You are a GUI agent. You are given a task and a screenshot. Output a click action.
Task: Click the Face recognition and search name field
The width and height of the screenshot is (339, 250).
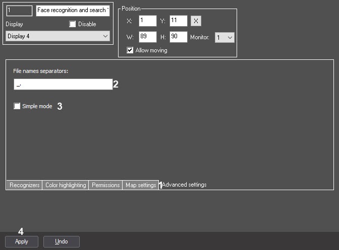coord(72,11)
